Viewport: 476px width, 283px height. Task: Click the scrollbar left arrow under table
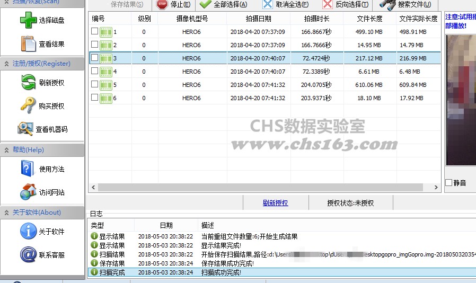pos(93,188)
